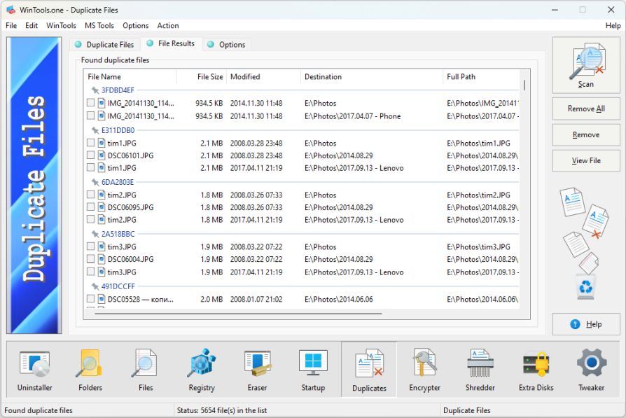Screen dimensions: 626x418
Task: Click pin icon of group E311DDB0
Action: coord(95,130)
